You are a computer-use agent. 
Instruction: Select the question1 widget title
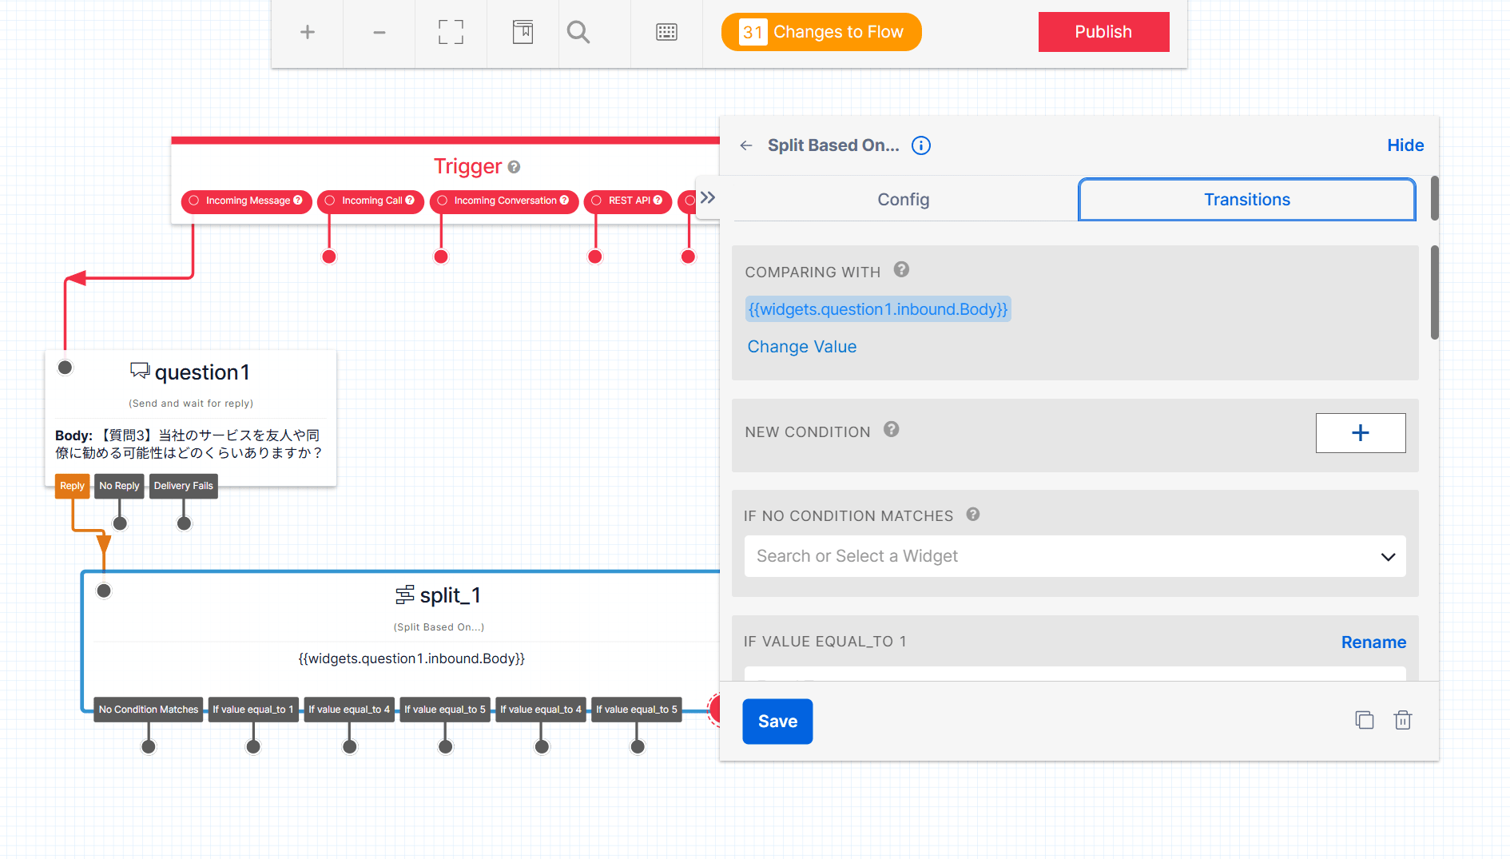coord(202,372)
